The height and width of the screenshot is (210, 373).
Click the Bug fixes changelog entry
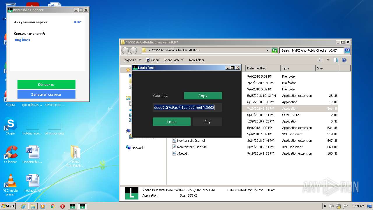(22, 40)
